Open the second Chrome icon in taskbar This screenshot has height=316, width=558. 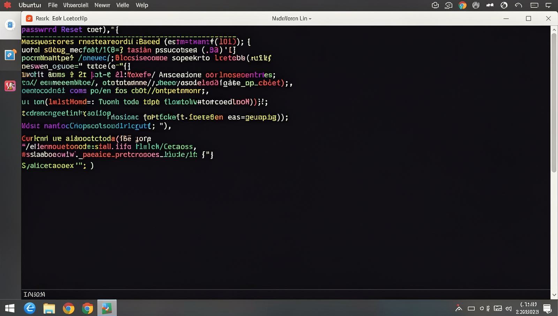tap(88, 308)
